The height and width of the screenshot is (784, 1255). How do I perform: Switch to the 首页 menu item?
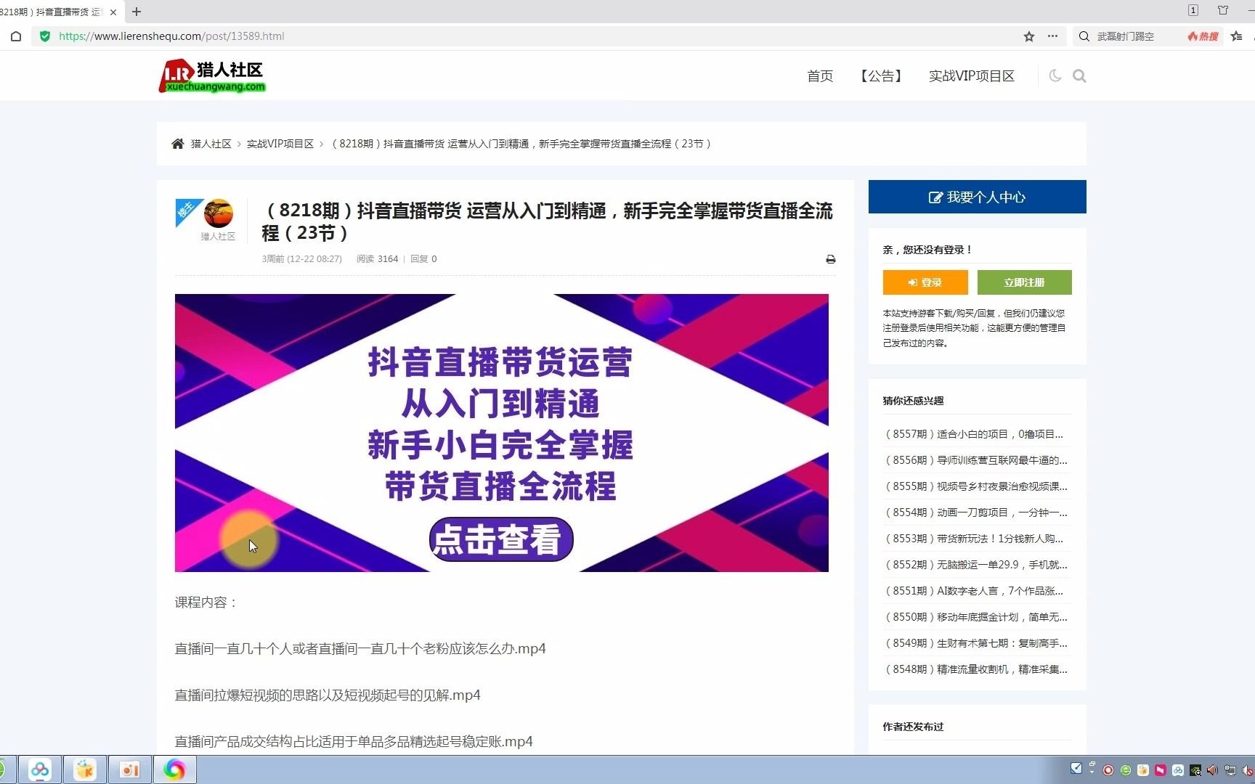point(819,75)
